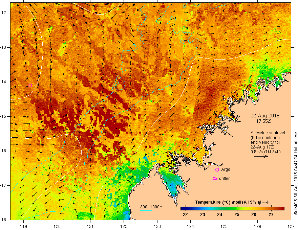
Task: Click the -14 latitude axis label
Action: point(3,82)
